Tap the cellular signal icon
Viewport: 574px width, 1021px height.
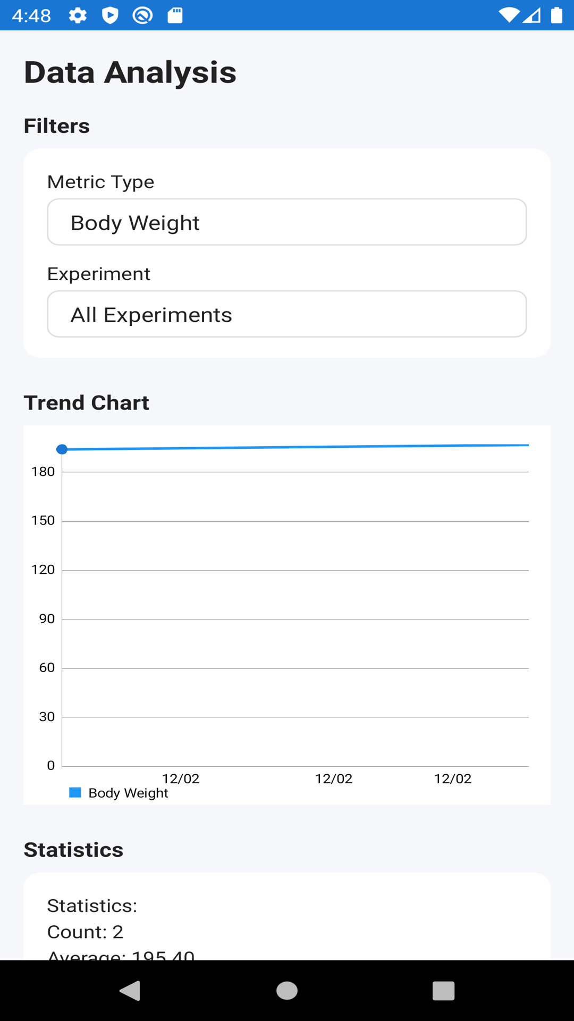[x=531, y=15]
